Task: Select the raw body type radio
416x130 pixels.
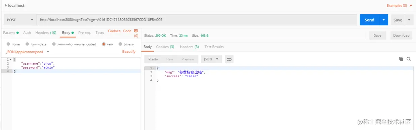Action: pos(104,44)
